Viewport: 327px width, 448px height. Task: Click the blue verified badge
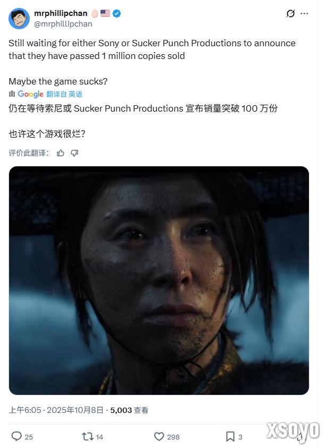[116, 13]
